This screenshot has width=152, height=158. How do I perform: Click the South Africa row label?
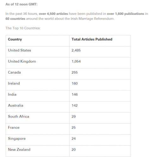click(19, 117)
